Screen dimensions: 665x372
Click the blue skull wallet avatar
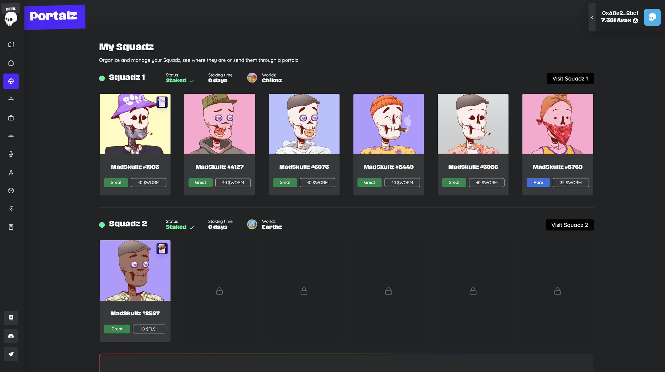click(652, 18)
